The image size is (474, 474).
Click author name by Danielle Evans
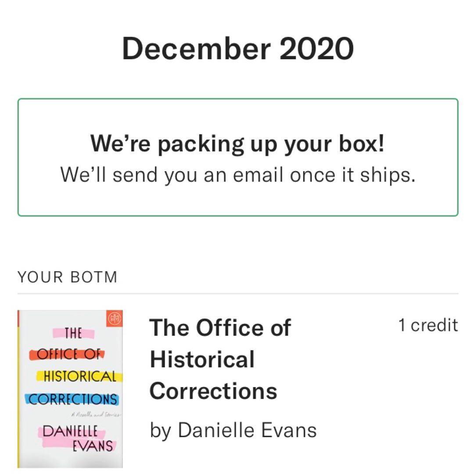233,430
